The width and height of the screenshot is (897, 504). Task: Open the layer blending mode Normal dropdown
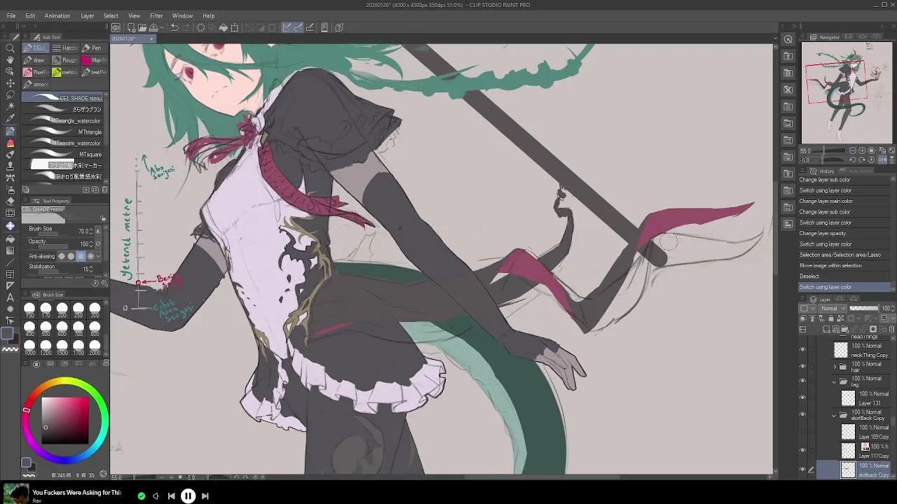(x=833, y=309)
